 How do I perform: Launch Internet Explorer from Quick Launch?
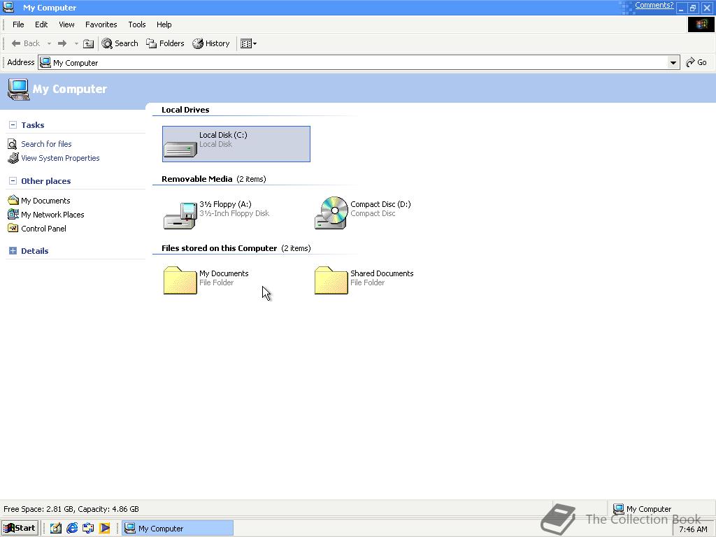(x=72, y=529)
